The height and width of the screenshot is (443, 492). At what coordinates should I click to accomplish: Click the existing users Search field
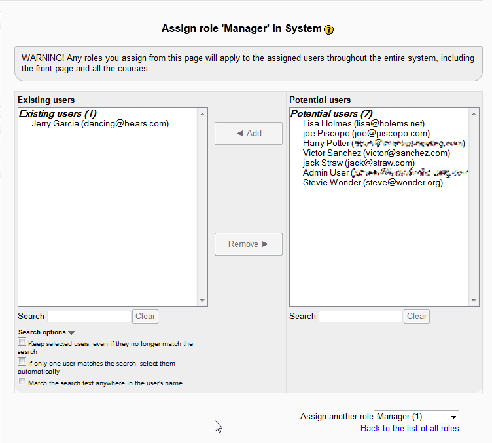tap(89, 317)
